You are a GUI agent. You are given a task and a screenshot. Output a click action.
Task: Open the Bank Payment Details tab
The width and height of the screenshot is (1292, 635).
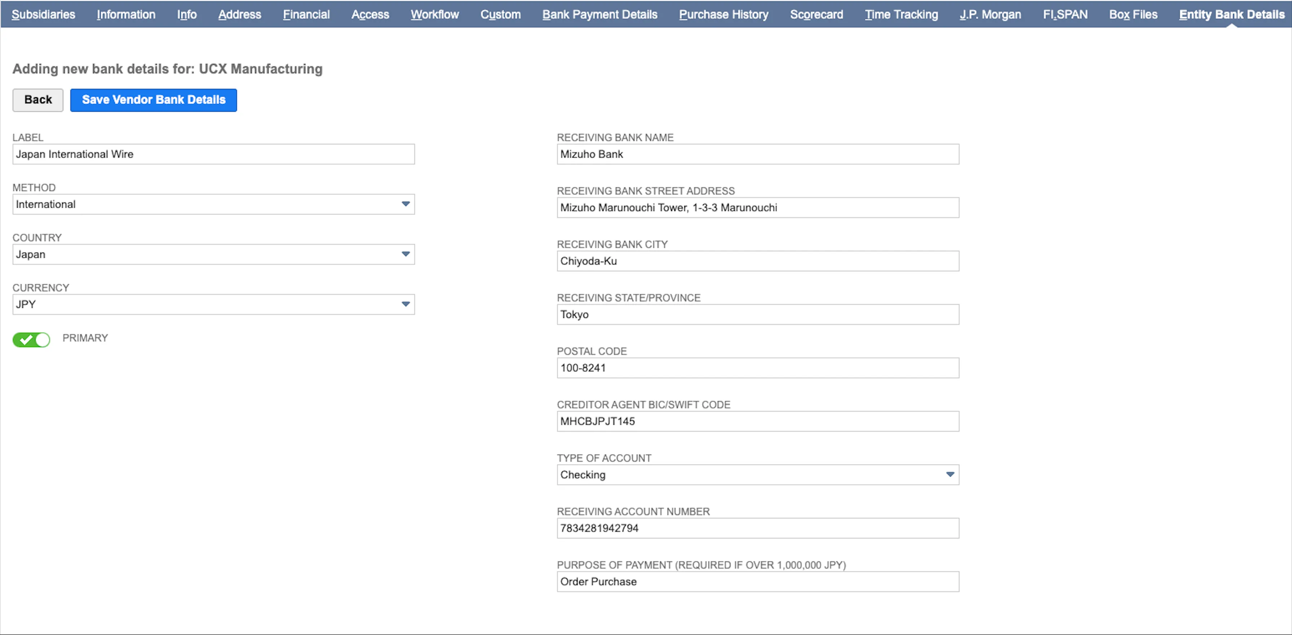pyautogui.click(x=600, y=14)
